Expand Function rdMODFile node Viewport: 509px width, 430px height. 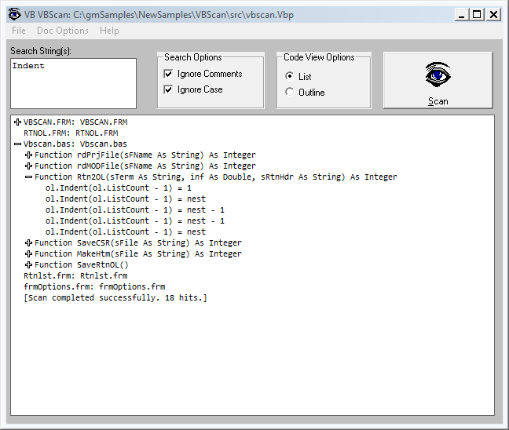click(x=28, y=166)
